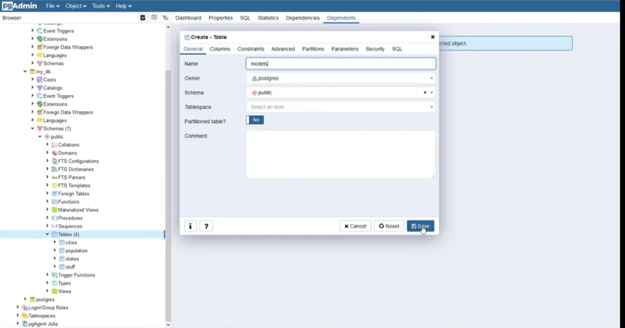Click the Catalogs icon under my_db
The image size is (625, 328).
point(40,88)
